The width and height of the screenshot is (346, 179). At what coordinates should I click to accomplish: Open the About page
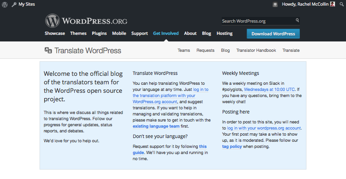coord(190,33)
